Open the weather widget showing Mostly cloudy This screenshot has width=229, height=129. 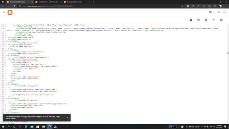coord(190,126)
